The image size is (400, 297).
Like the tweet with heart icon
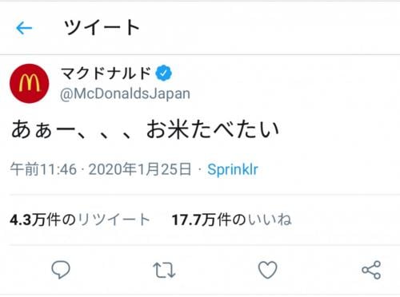click(268, 270)
